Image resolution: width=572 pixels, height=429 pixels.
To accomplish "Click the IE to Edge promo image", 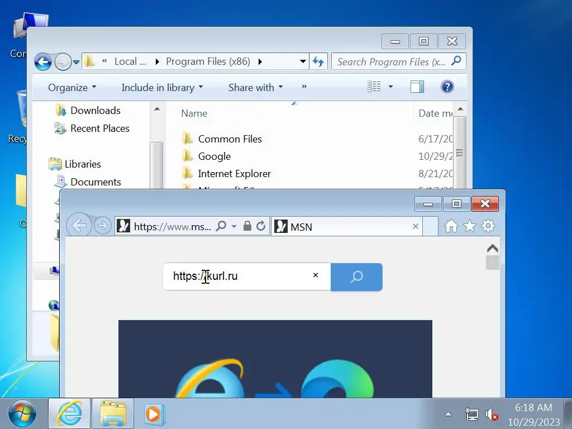I will coord(275,359).
